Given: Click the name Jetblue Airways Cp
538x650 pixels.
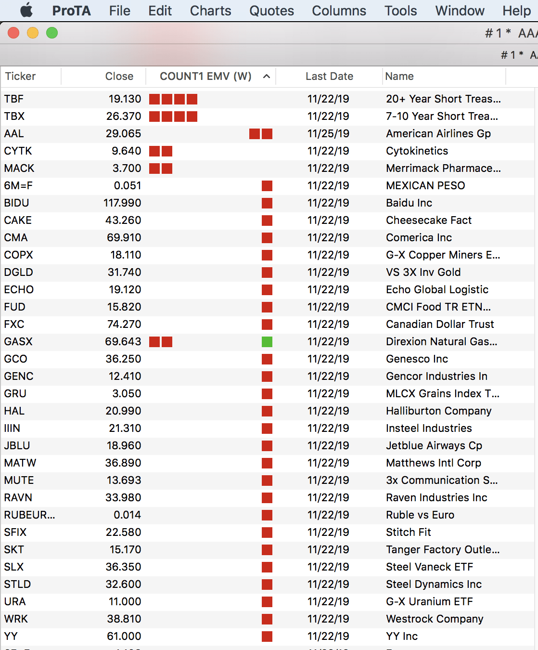Looking at the screenshot, I should coord(434,446).
